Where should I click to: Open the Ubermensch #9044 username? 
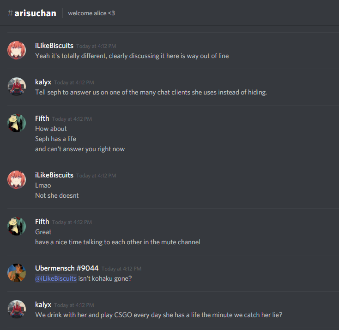point(67,268)
